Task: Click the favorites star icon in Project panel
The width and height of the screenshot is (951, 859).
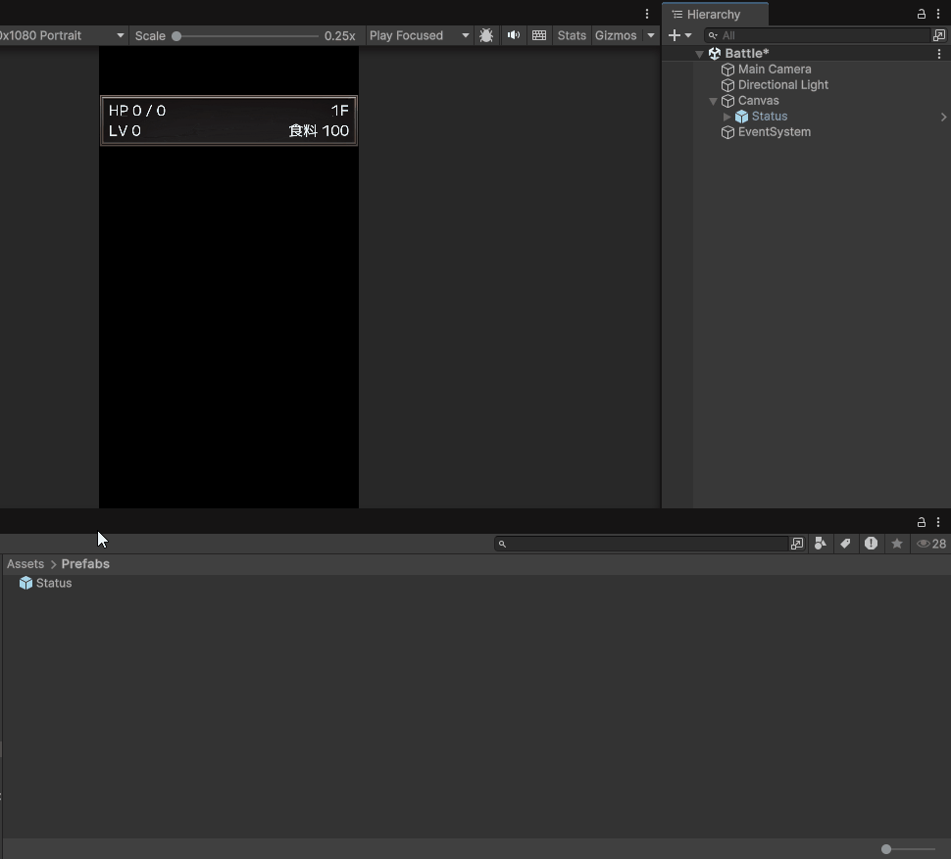Action: coord(896,544)
